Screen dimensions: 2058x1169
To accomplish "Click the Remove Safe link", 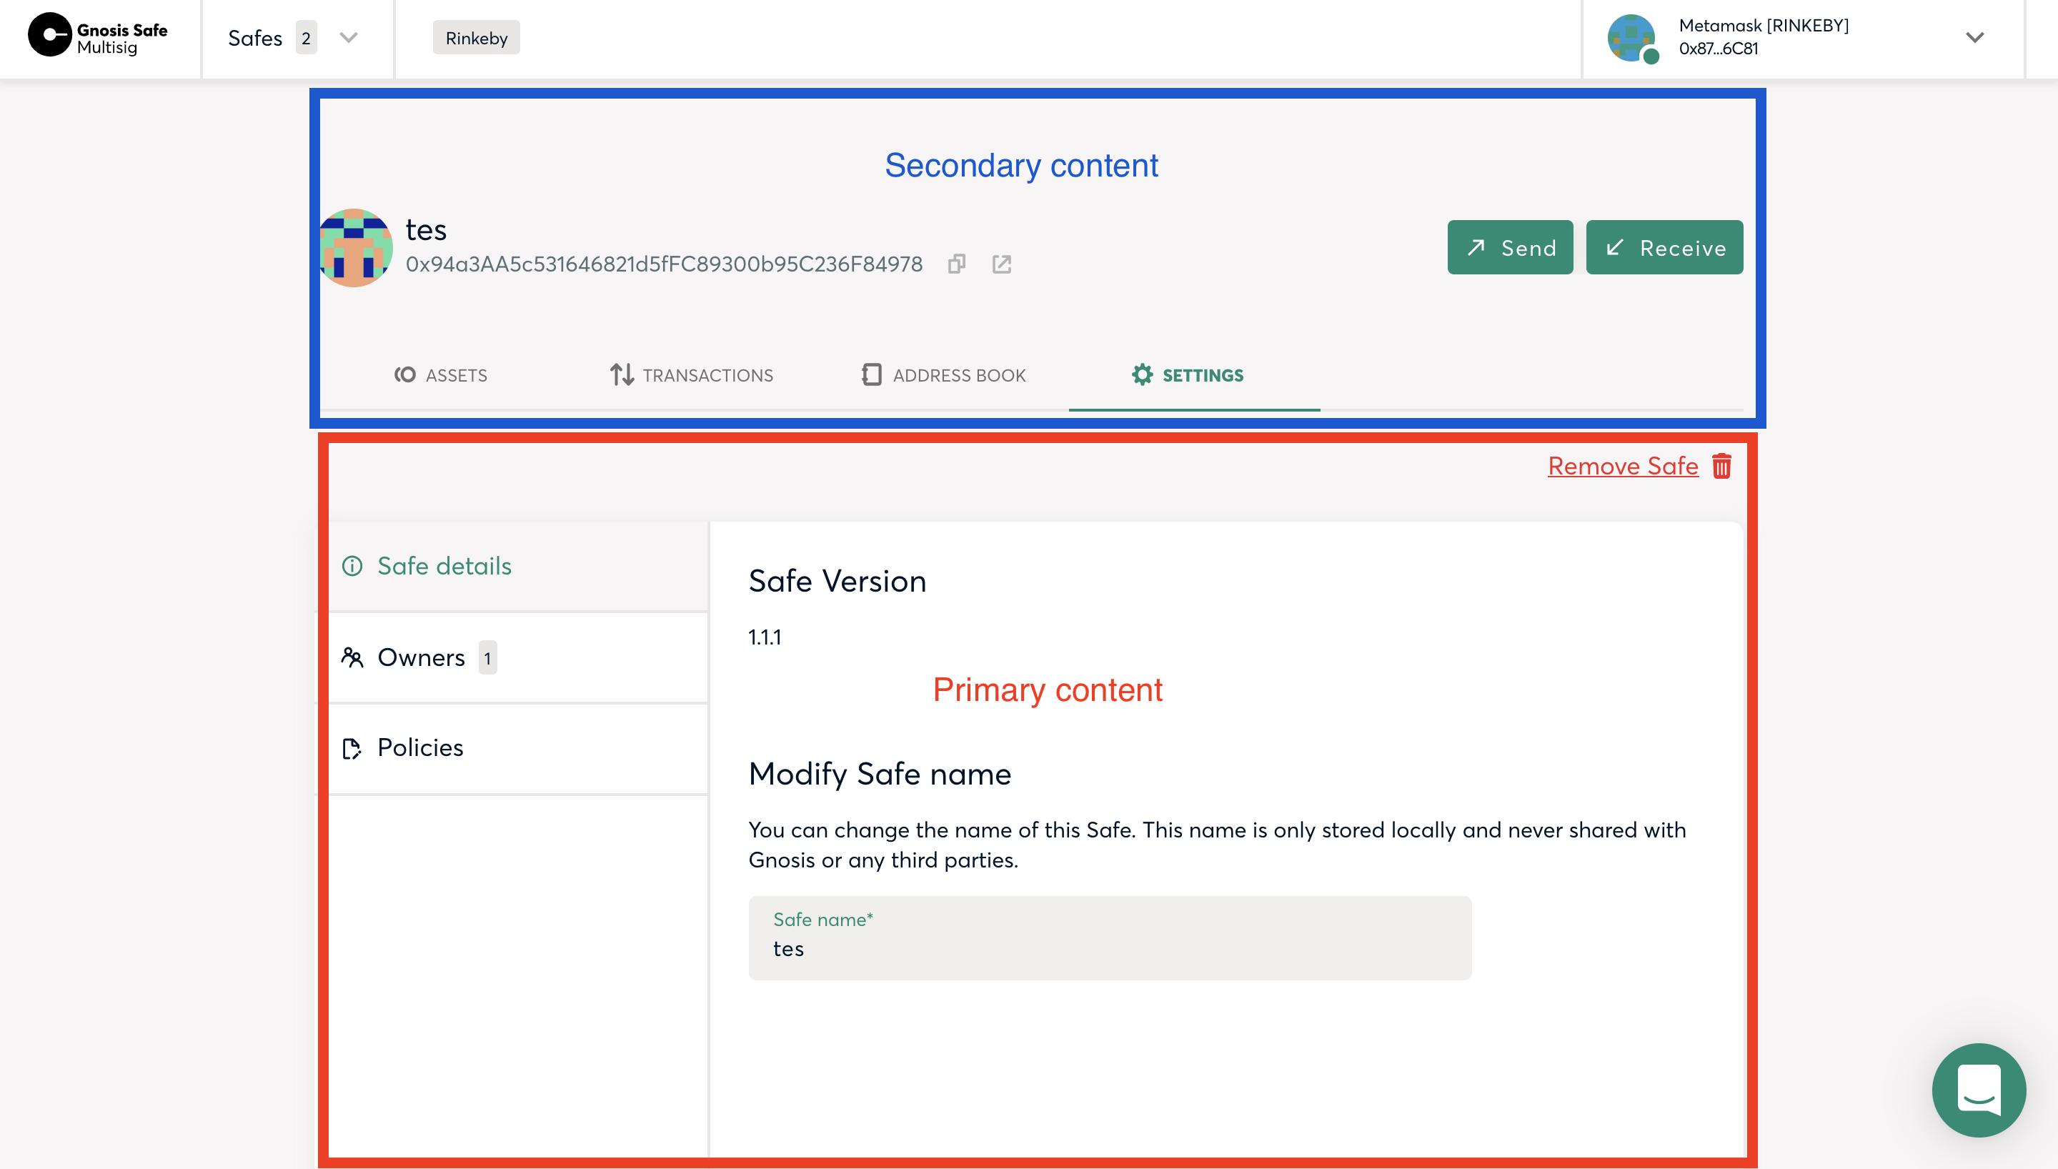I will coord(1622,466).
